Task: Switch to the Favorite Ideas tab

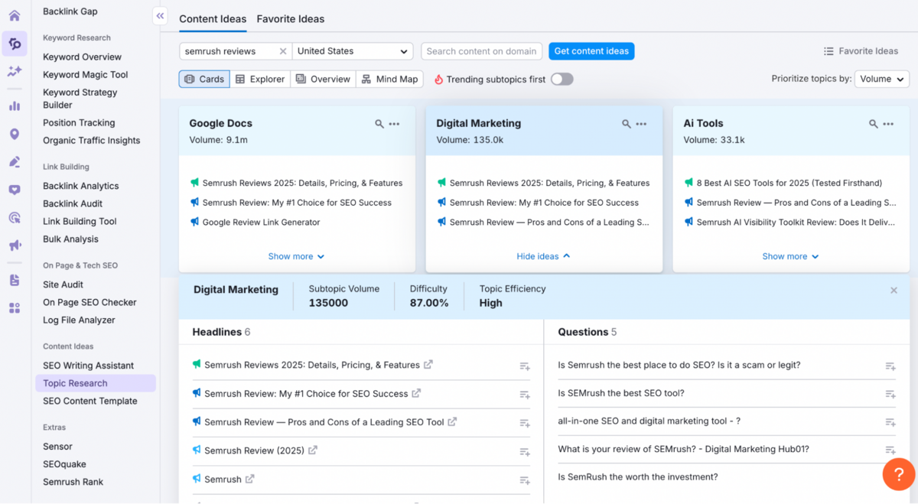Action: pos(291,19)
